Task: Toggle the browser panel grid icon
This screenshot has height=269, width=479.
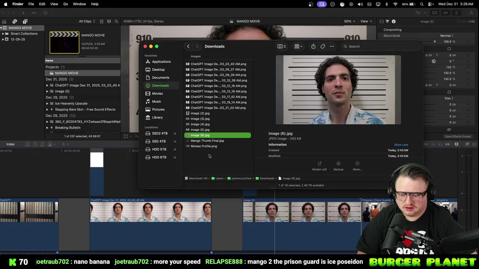Action: (435, 13)
